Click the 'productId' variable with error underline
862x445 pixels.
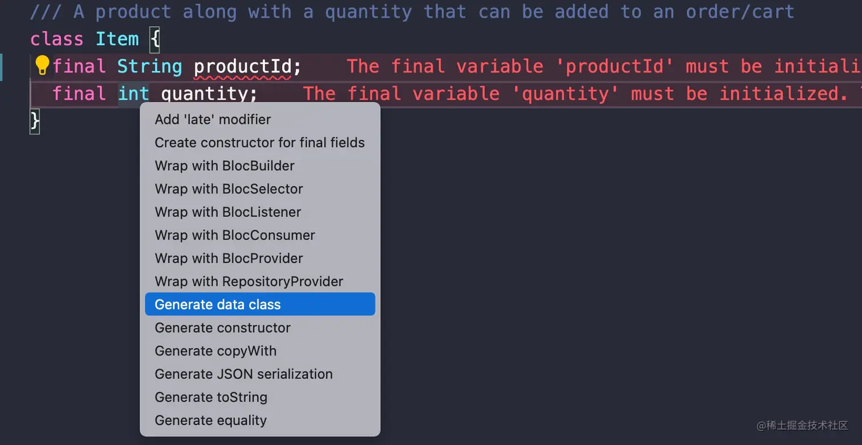[x=243, y=66]
